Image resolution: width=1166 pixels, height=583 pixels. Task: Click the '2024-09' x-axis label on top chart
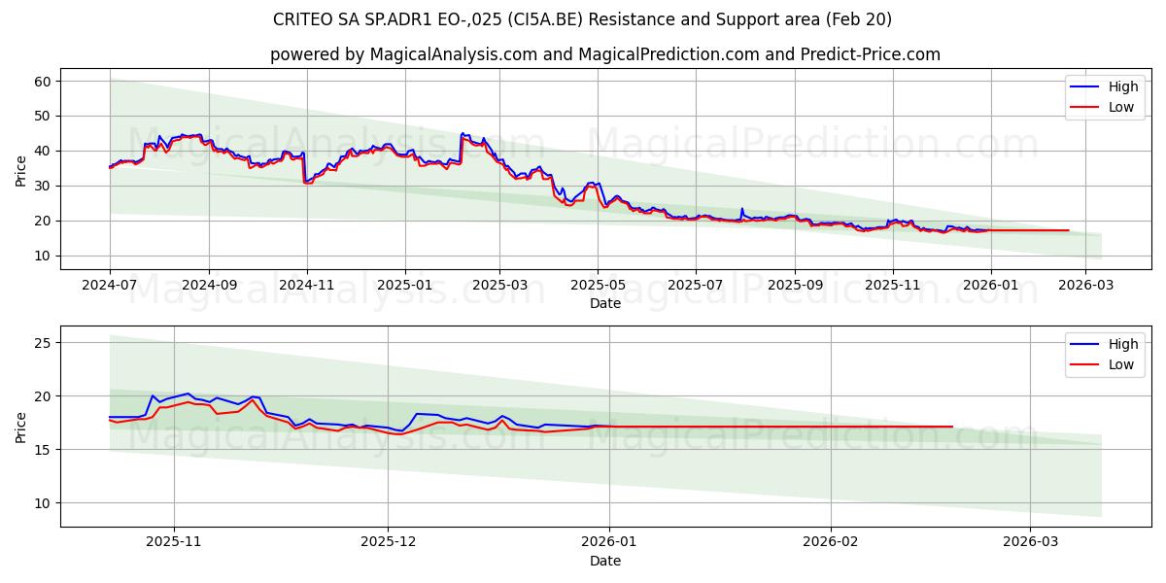209,286
